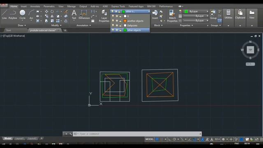Toggle visibility bulb of layer 0
This screenshot has width=263, height=148.
point(113,16)
